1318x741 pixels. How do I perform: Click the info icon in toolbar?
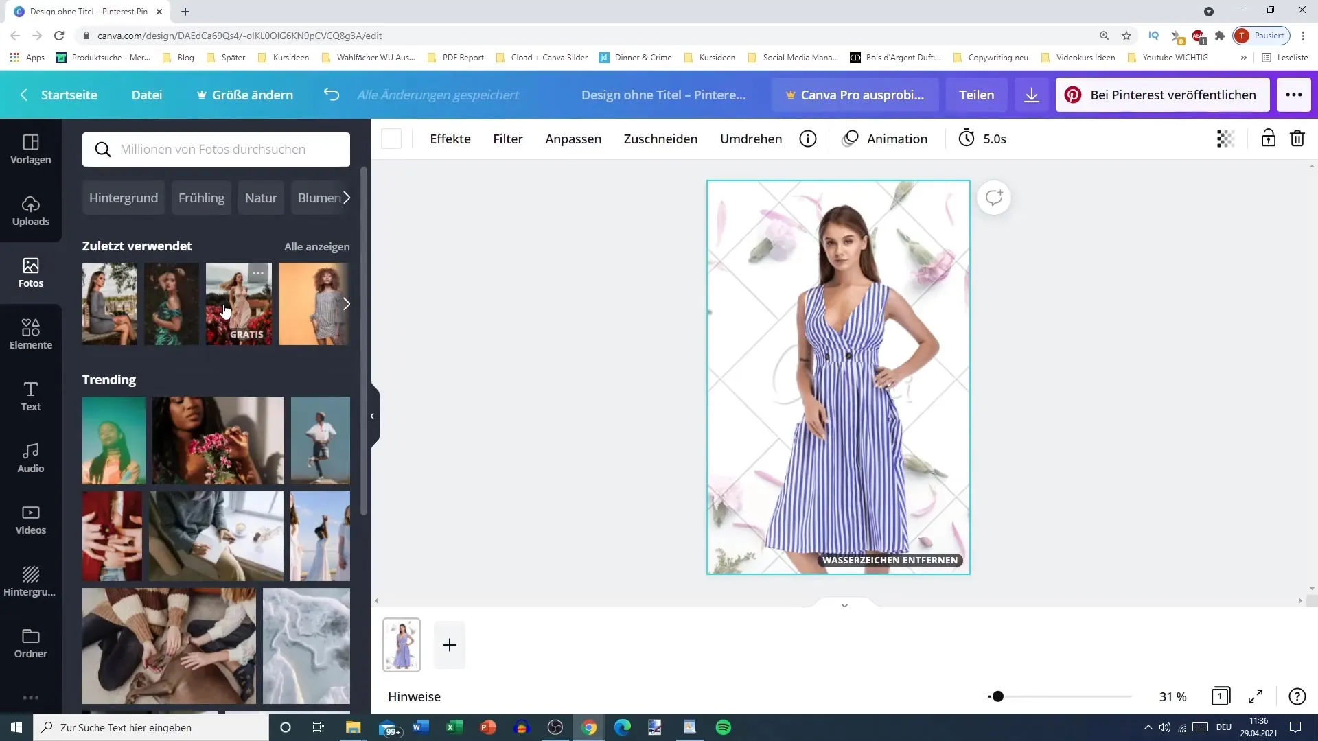point(808,139)
